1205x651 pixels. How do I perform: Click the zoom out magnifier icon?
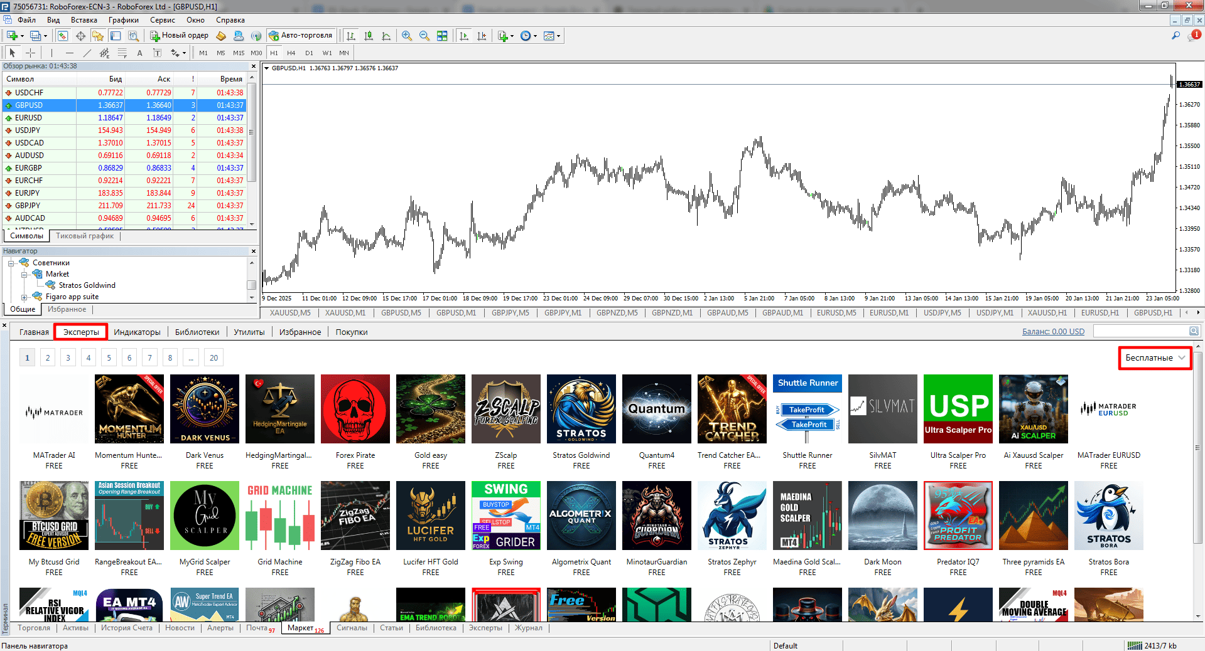click(x=424, y=36)
